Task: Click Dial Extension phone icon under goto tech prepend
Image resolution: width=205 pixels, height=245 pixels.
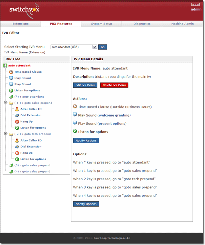Action: tap(17, 147)
